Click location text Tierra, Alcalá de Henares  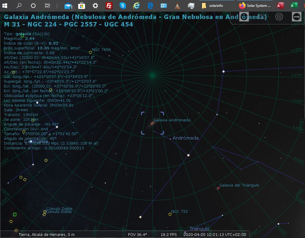pyautogui.click(x=46, y=234)
